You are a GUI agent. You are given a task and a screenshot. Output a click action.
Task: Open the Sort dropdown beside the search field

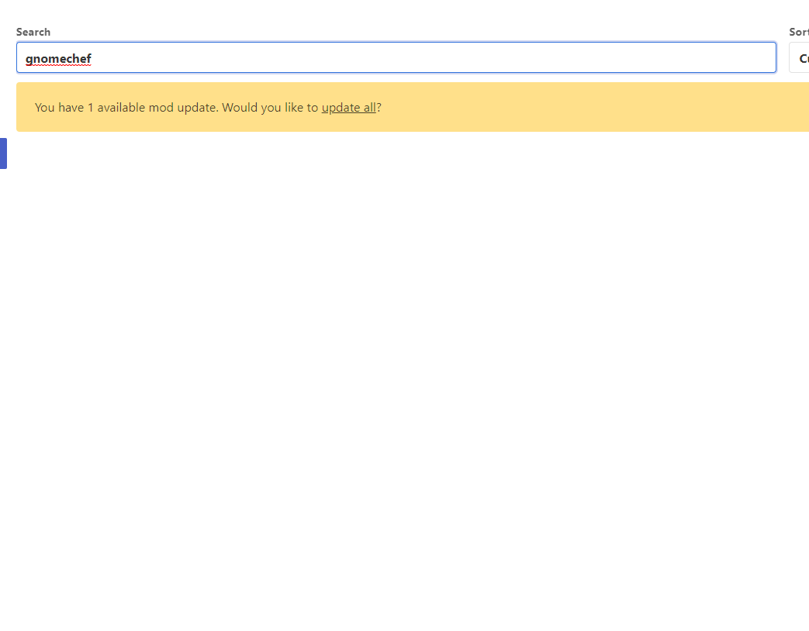[x=799, y=57]
